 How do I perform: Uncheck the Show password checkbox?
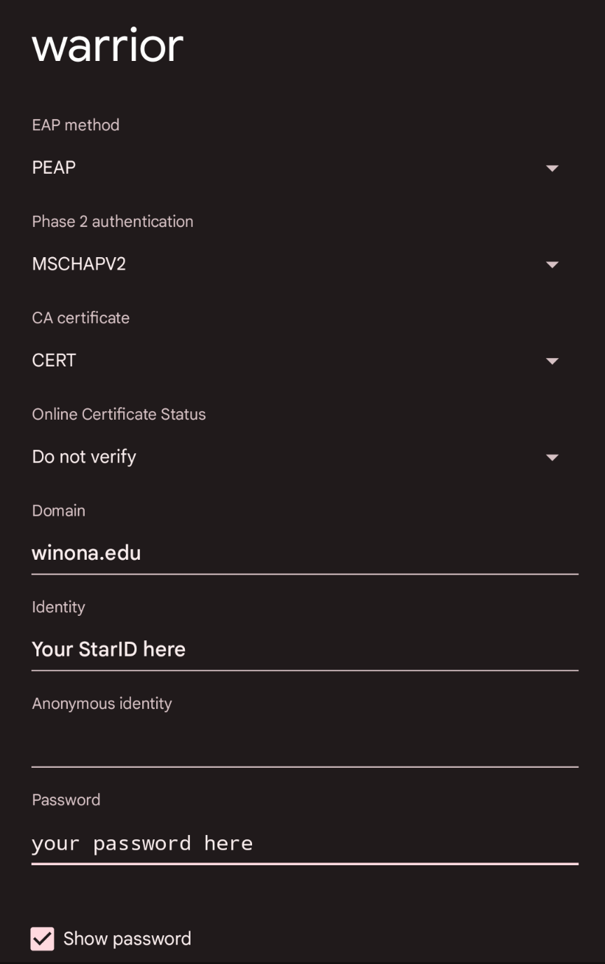(42, 939)
